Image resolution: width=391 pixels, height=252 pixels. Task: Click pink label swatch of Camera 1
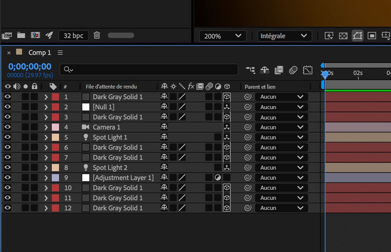[x=55, y=127]
